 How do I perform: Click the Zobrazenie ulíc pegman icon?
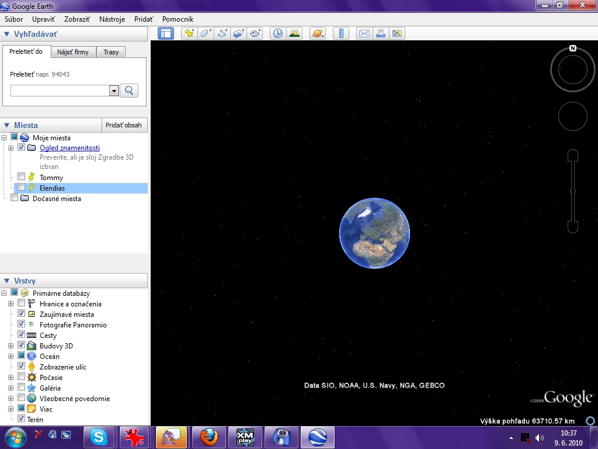click(32, 367)
